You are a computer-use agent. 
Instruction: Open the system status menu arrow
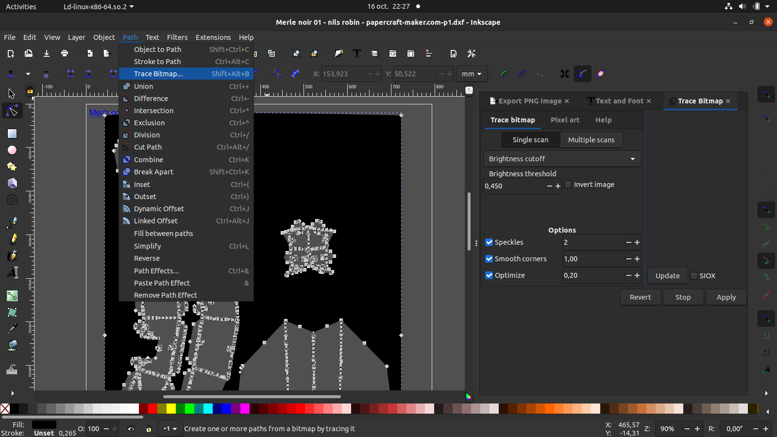click(767, 6)
